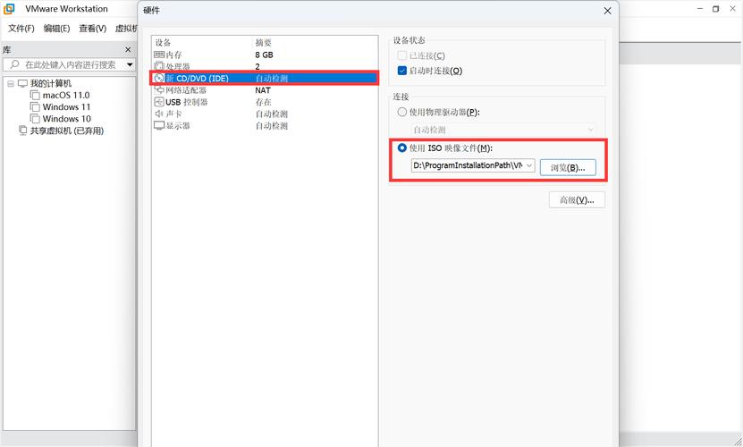Collapse the 我的计算机 tree node
743x447 pixels.
[11, 84]
